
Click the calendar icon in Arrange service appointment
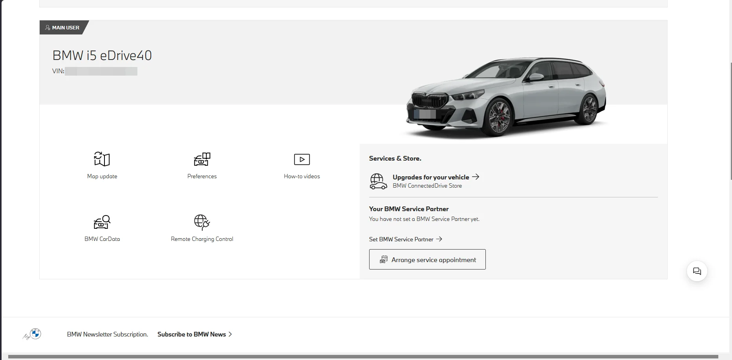click(x=384, y=259)
